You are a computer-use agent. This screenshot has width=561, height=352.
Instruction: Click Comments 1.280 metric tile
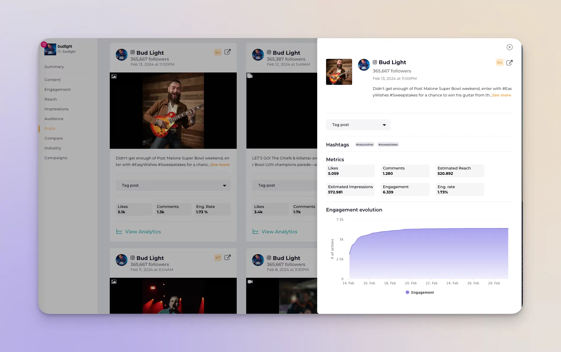point(405,171)
